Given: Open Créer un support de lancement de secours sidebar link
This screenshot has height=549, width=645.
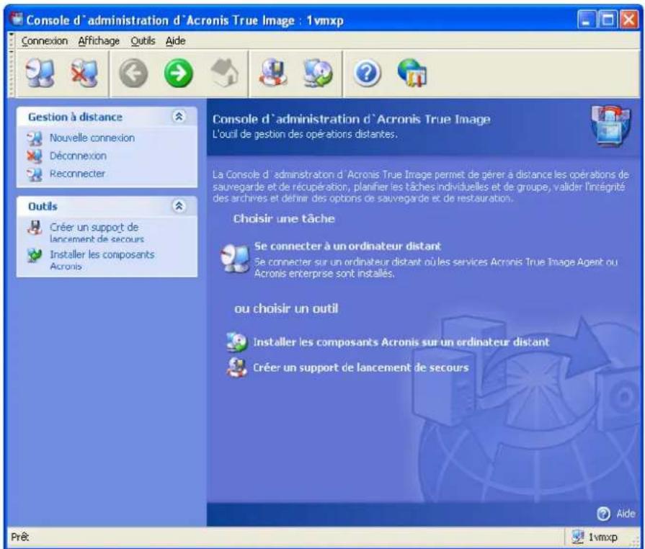Looking at the screenshot, I should pyautogui.click(x=97, y=232).
